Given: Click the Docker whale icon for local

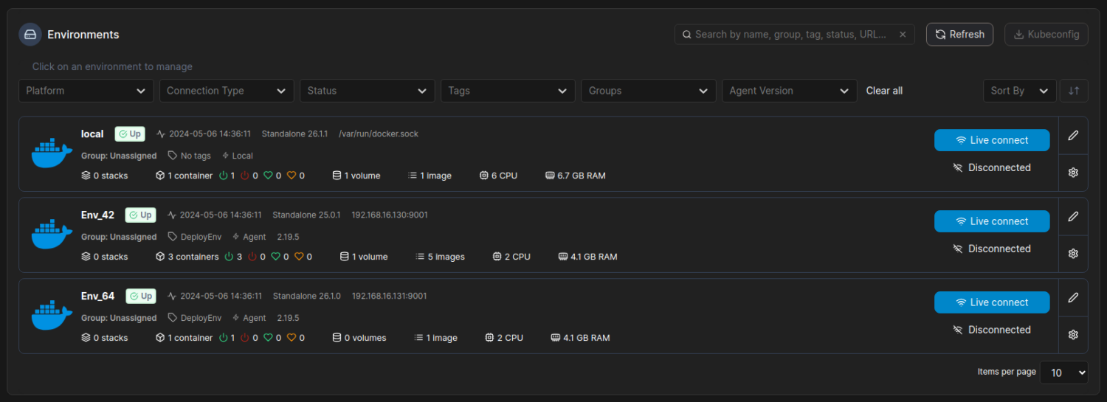Looking at the screenshot, I should (x=52, y=153).
